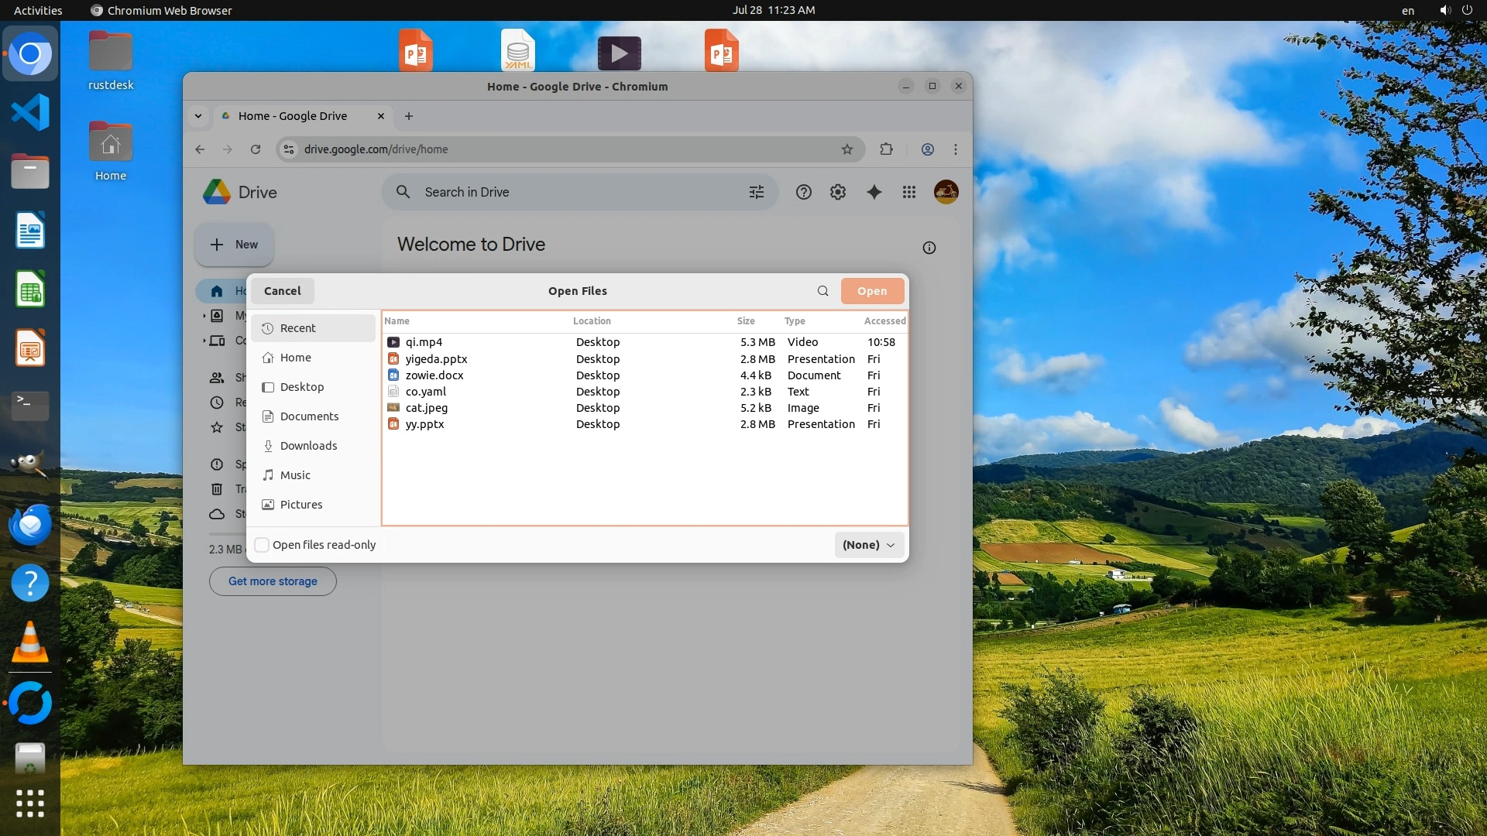Sort files by the Size column header
The height and width of the screenshot is (836, 1487).
pyautogui.click(x=746, y=321)
